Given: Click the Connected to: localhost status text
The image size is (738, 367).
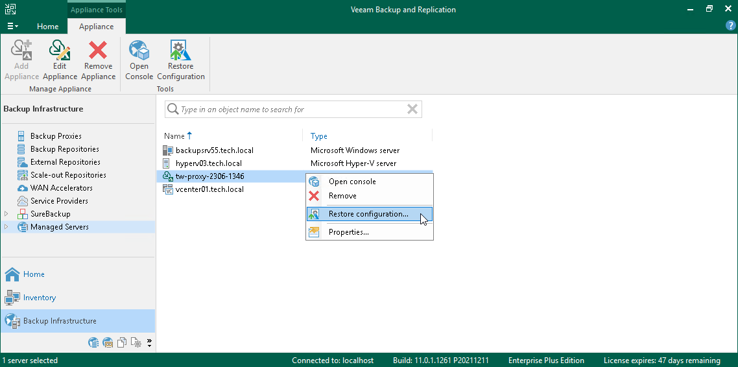Looking at the screenshot, I should (333, 361).
